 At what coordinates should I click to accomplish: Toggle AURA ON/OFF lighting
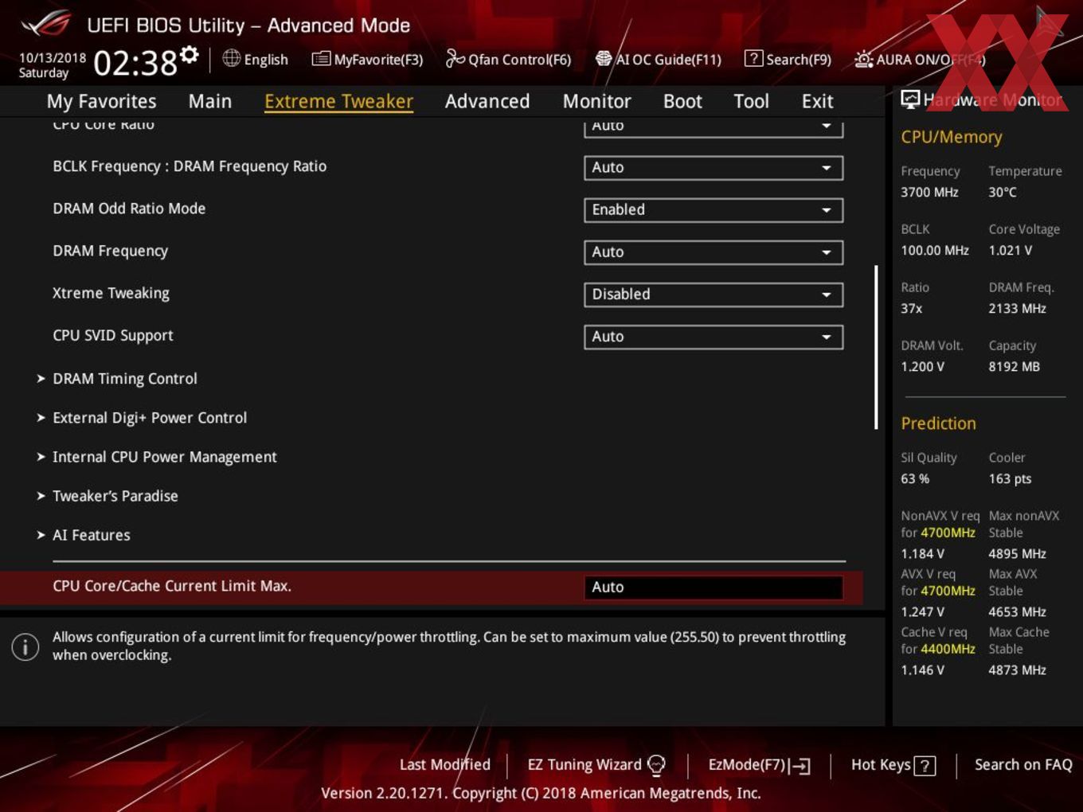point(919,59)
